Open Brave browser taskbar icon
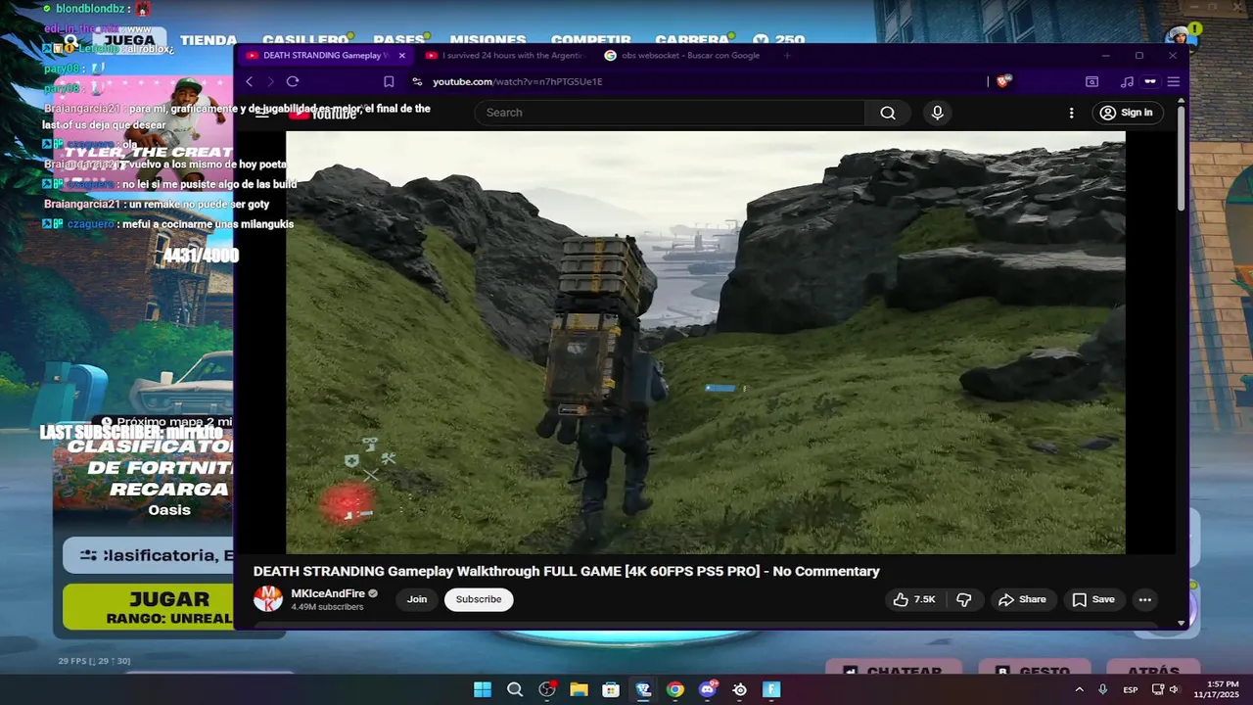This screenshot has height=705, width=1253. tap(643, 689)
